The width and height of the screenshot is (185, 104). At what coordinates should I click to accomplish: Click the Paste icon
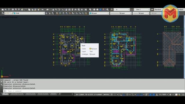[x=32, y=10]
